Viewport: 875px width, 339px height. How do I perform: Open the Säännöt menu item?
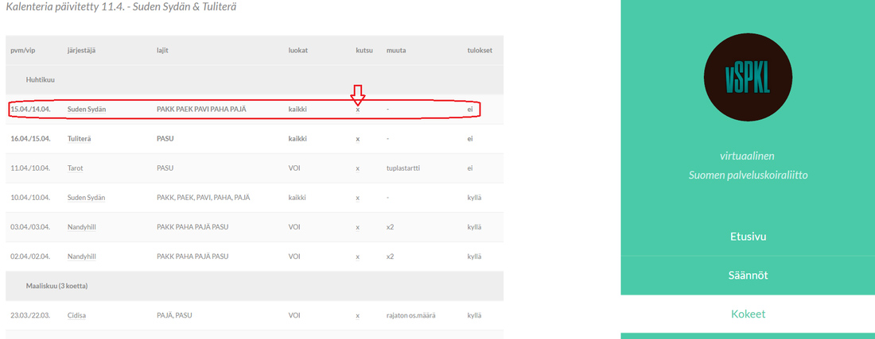[748, 275]
